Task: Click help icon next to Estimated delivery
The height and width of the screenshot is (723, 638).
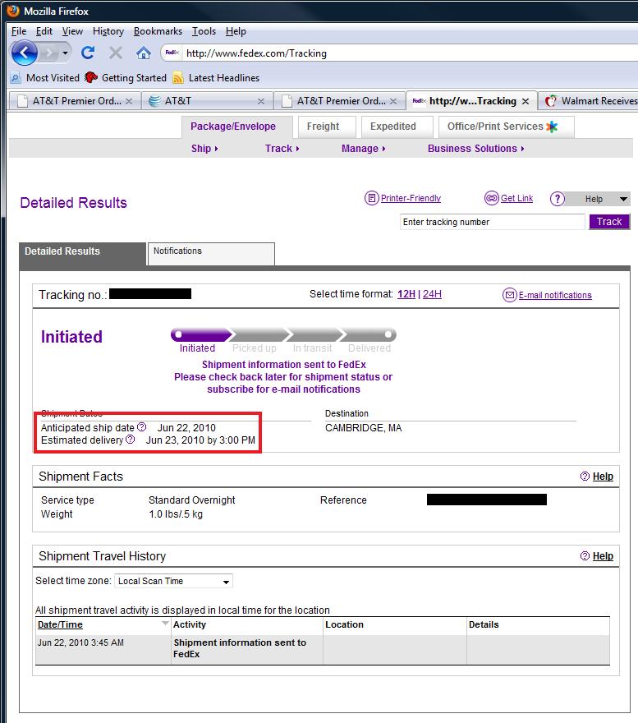Action: click(131, 439)
